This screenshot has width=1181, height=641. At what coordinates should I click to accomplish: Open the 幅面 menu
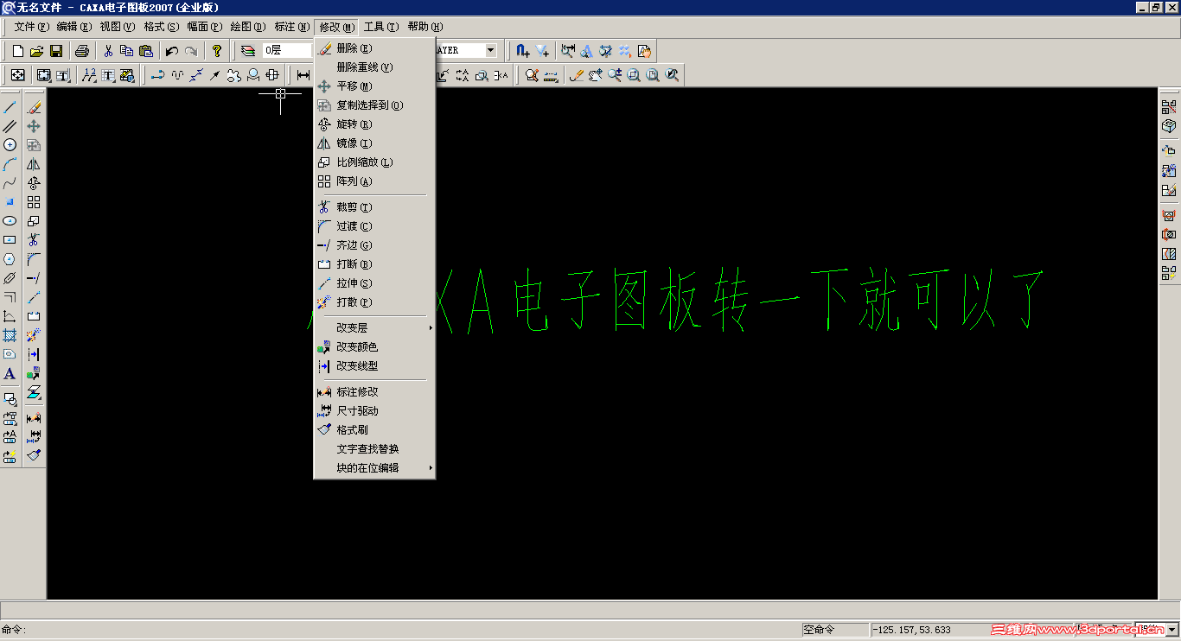(205, 27)
